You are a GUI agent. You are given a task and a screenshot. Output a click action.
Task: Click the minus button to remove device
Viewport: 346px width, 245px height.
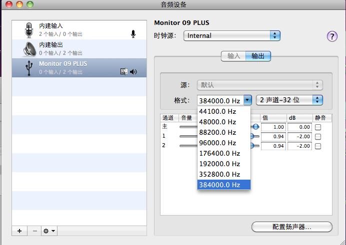click(x=34, y=231)
